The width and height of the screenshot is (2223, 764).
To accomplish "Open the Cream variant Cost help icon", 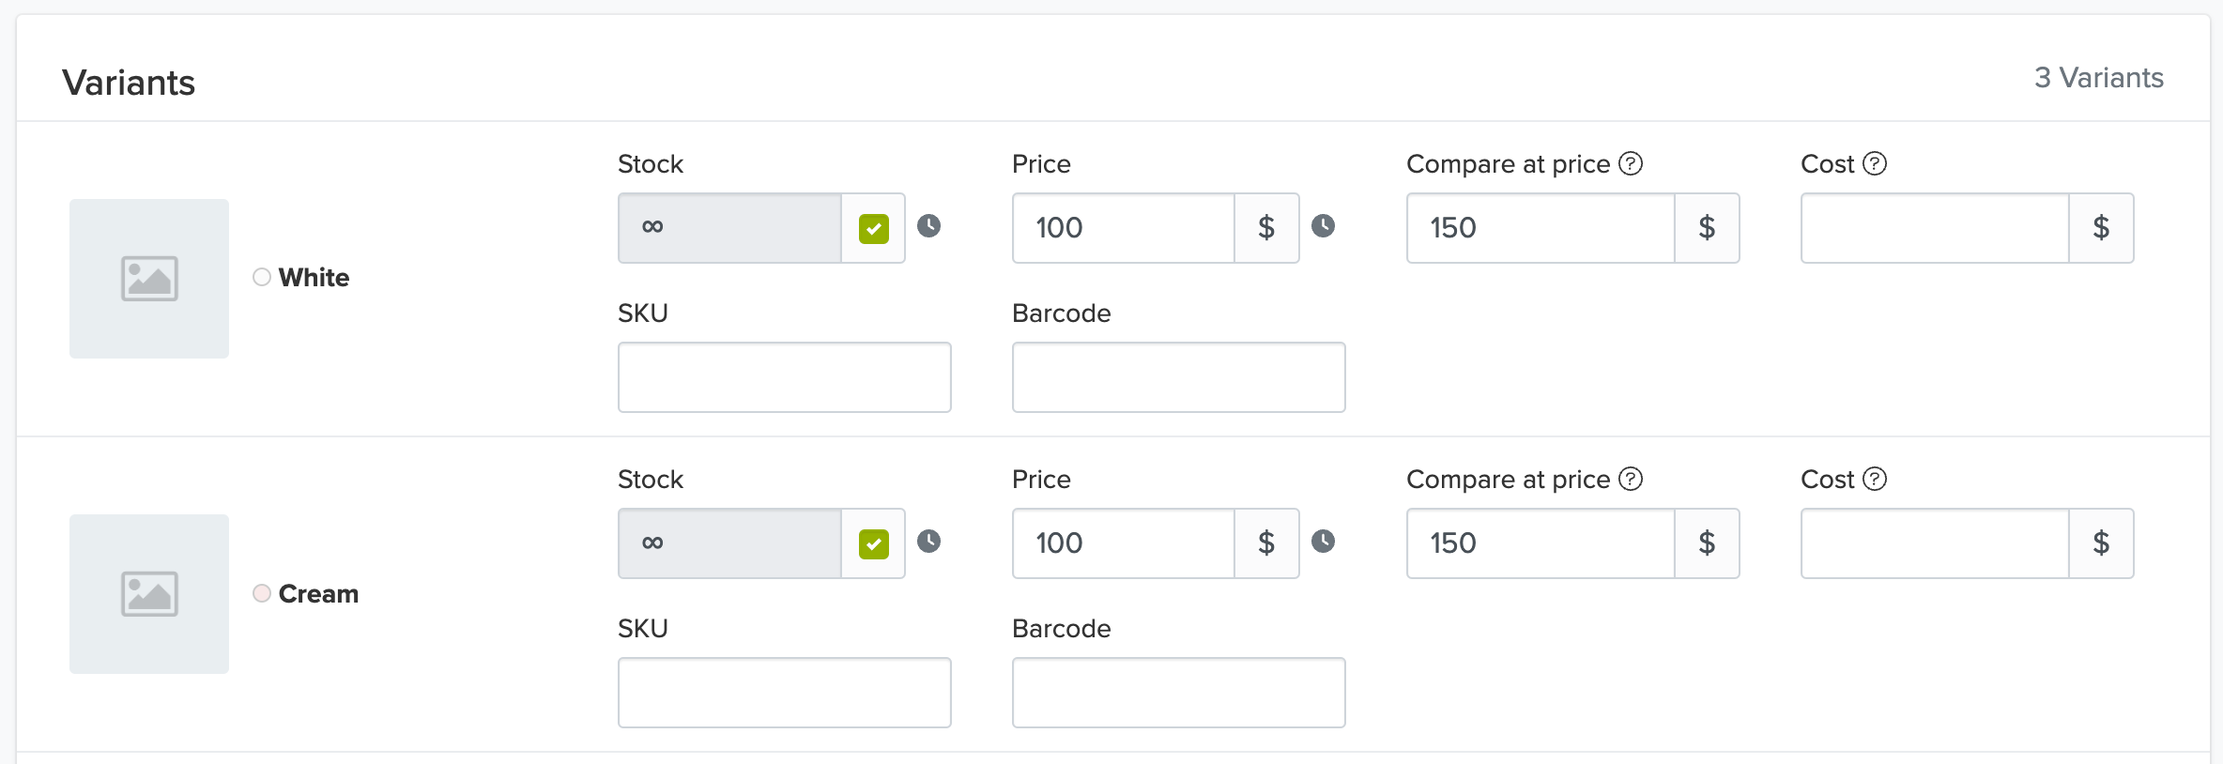I will point(1875,479).
